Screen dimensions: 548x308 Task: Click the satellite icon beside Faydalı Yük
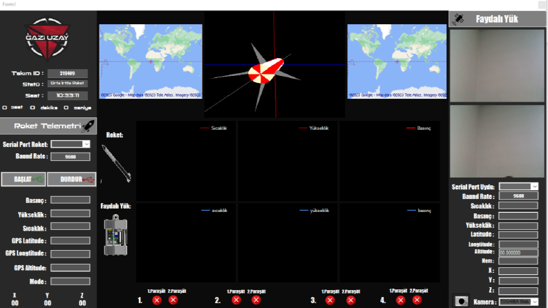click(x=458, y=19)
